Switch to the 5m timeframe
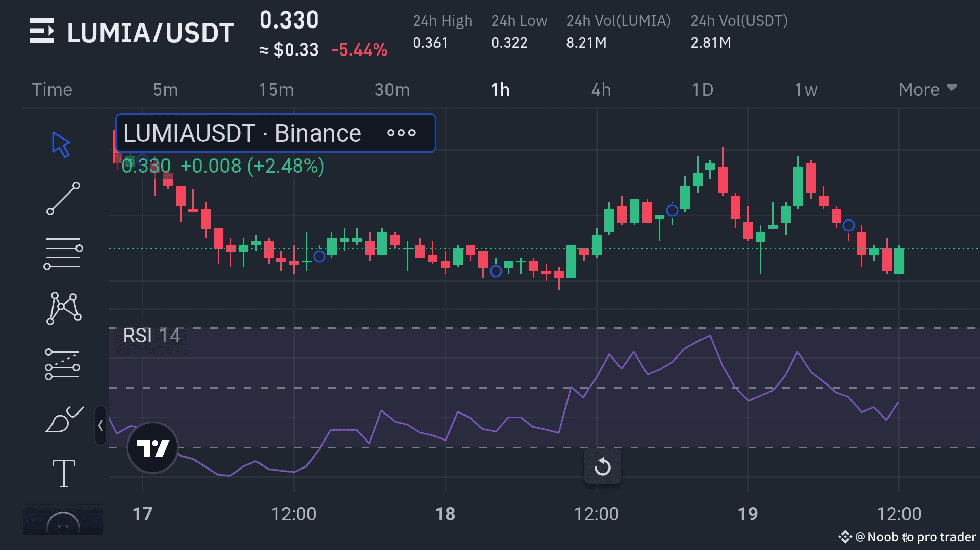This screenshot has height=550, width=980. (165, 90)
